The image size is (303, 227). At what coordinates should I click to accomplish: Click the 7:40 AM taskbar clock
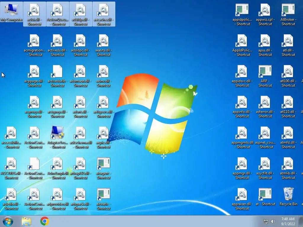point(288,221)
